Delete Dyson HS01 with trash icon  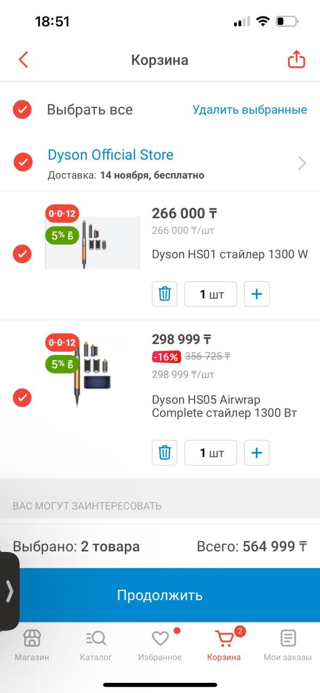(165, 294)
